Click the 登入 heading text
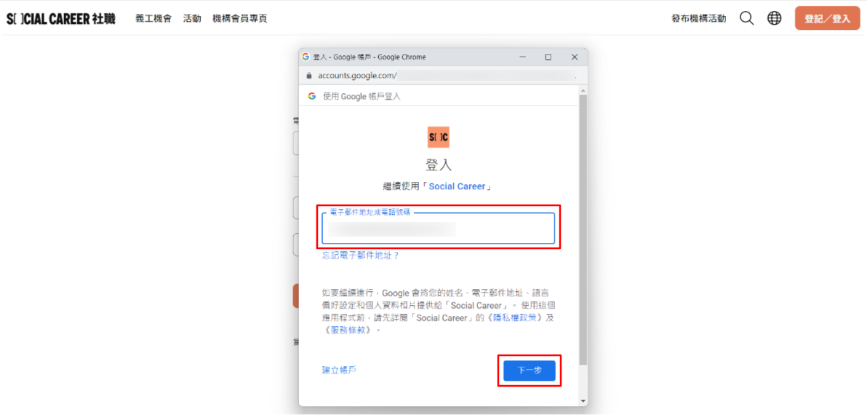 [x=439, y=165]
